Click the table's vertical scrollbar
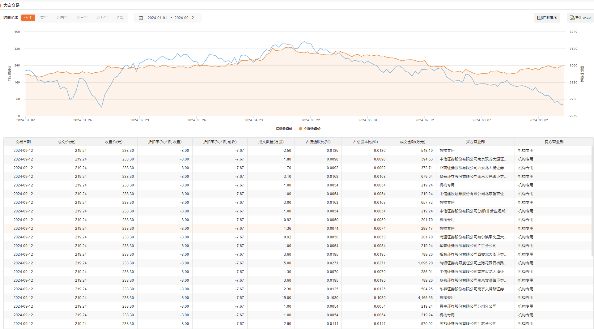The image size is (594, 329). 592,201
